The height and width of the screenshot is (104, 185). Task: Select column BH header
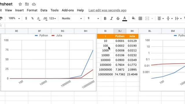coord(86,31)
